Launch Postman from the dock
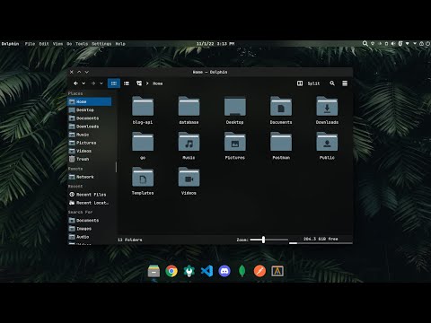431x323 pixels. (x=259, y=271)
